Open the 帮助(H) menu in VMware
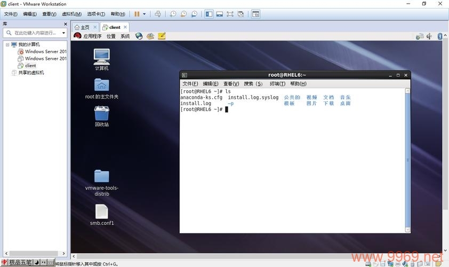This screenshot has width=449, height=267. pyautogui.click(x=118, y=14)
